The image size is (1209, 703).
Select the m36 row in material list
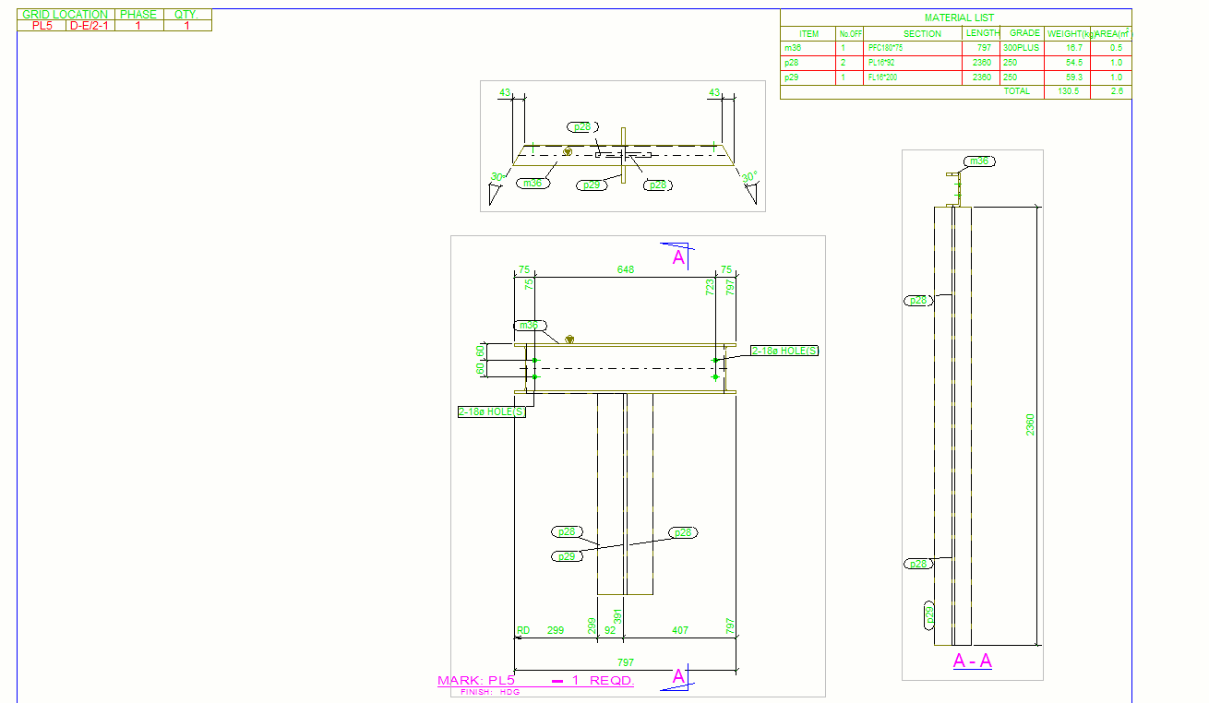pos(955,47)
